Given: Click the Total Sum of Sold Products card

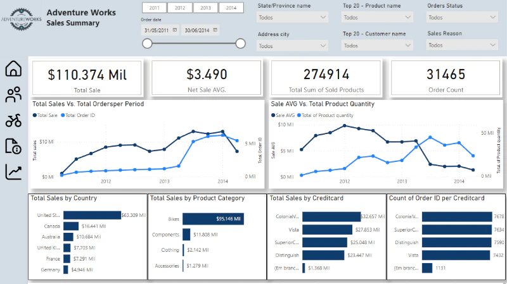Looking at the screenshot, I should tap(326, 78).
